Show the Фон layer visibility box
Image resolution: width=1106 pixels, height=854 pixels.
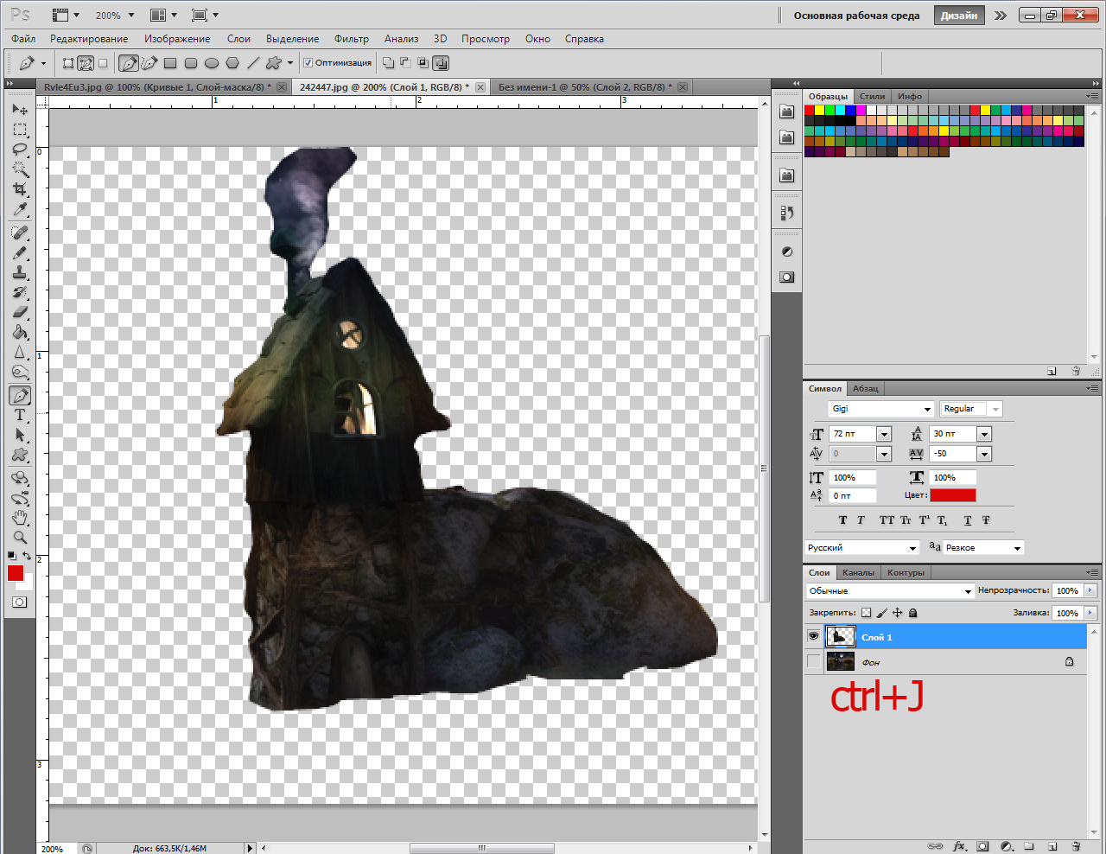click(x=813, y=662)
